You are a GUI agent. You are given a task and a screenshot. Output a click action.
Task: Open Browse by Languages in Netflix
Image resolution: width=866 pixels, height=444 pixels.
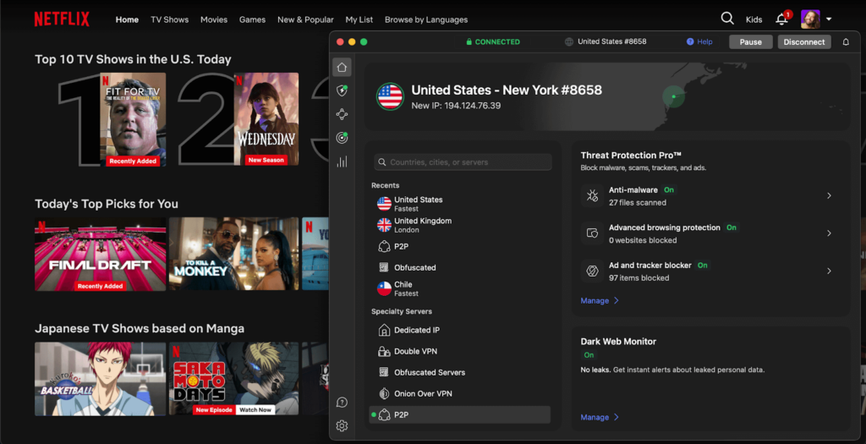click(x=426, y=19)
